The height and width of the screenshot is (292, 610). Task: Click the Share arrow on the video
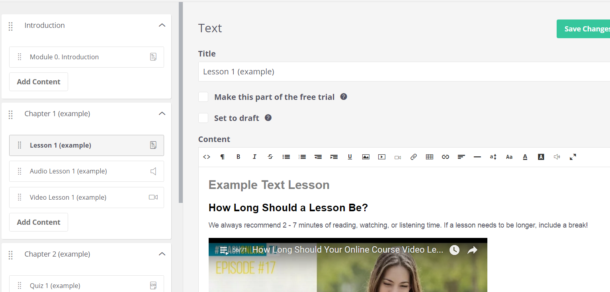(x=472, y=250)
